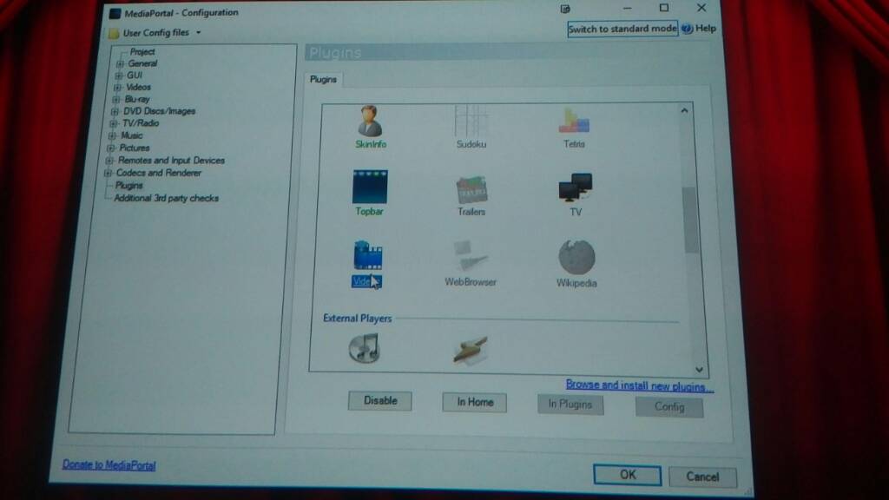This screenshot has width=889, height=500.
Task: Select the Wikipedia plugin icon
Action: (576, 257)
